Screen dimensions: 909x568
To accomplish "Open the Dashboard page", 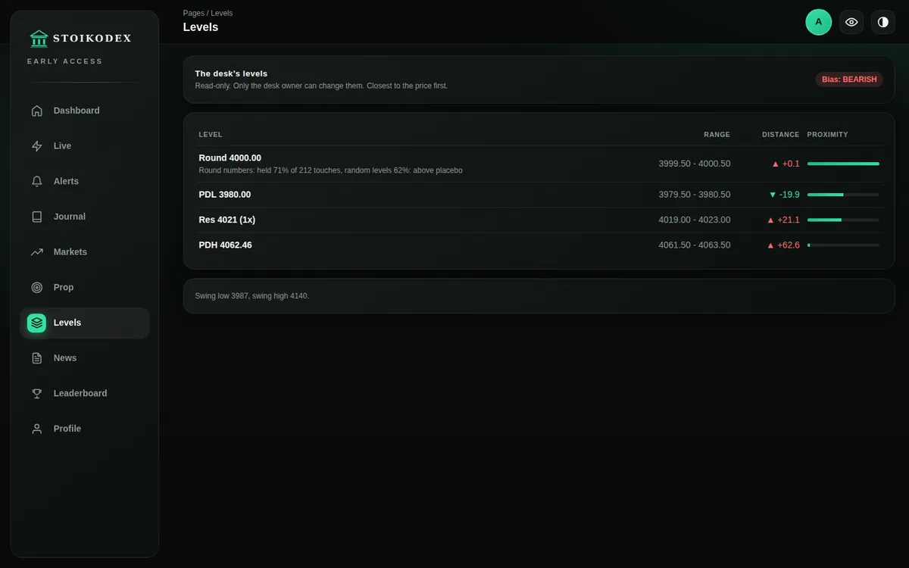I will [x=85, y=111].
